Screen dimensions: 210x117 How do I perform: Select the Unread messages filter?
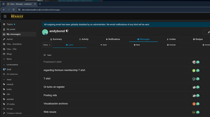171,45
